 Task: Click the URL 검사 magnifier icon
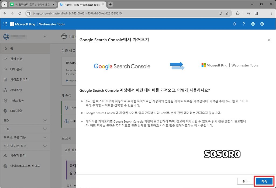(5, 69)
